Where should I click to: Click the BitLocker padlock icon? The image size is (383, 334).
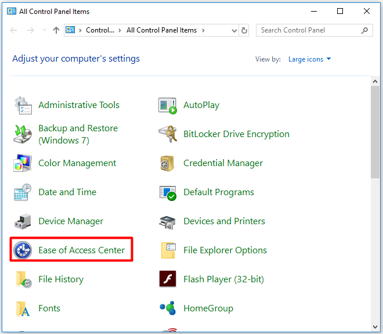click(x=168, y=134)
